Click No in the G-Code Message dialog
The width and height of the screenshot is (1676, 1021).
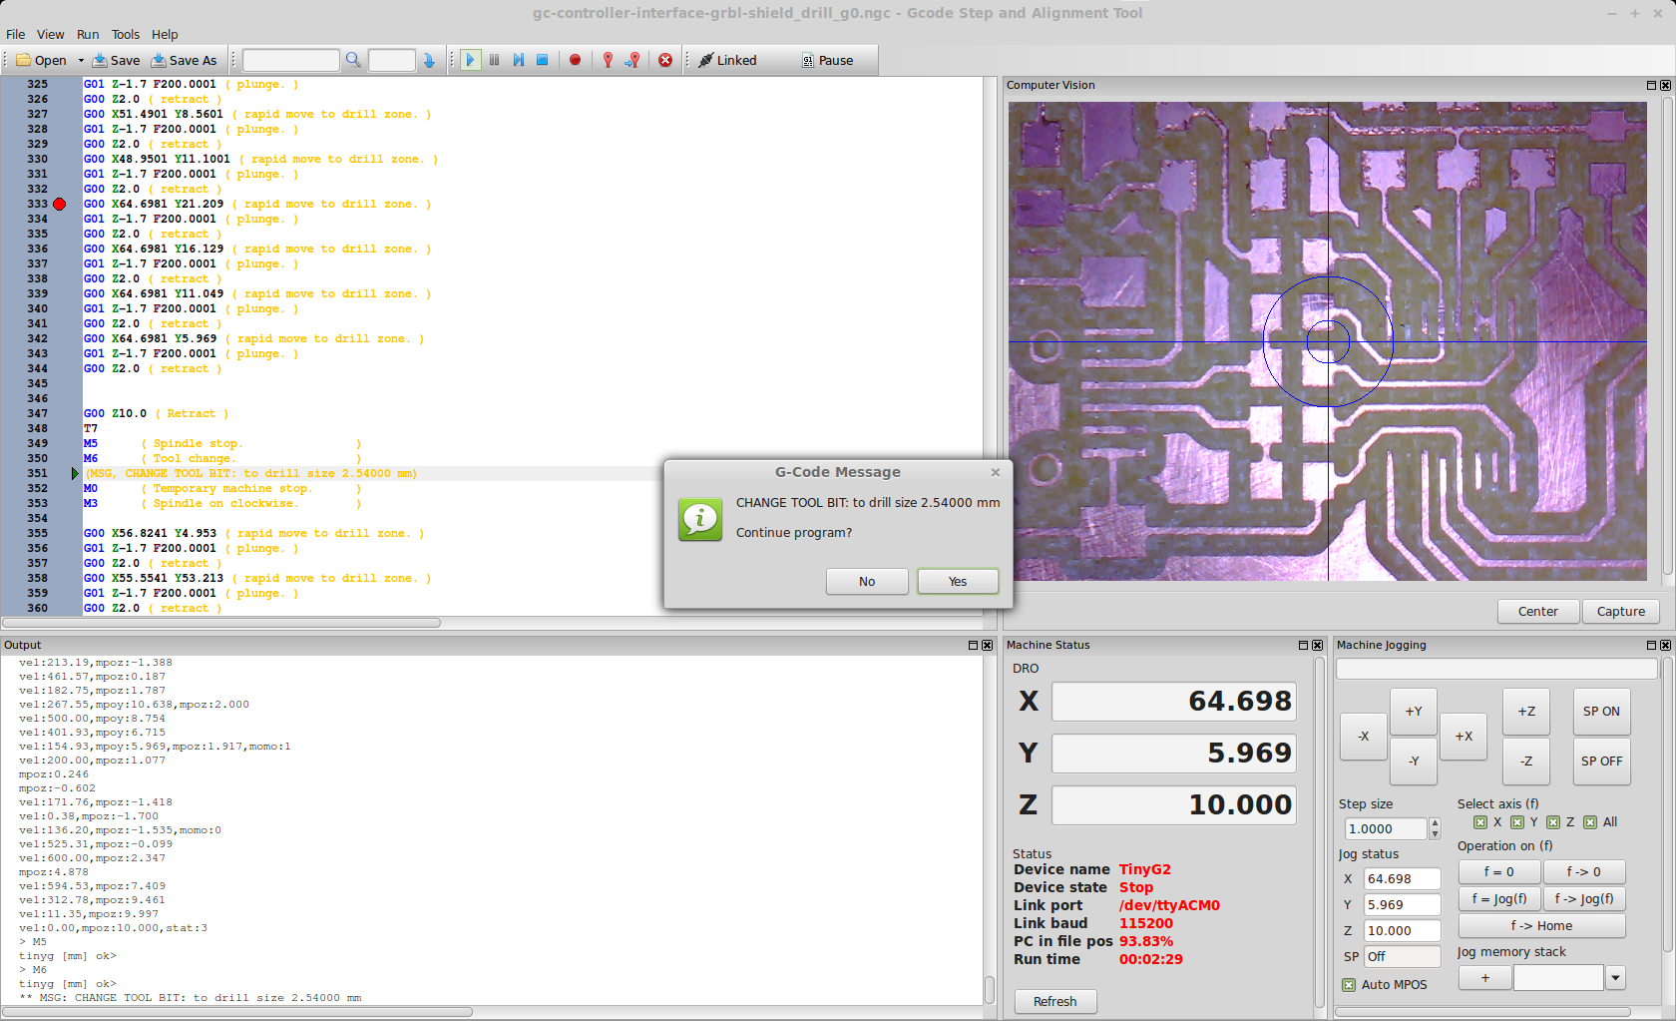[x=867, y=582]
